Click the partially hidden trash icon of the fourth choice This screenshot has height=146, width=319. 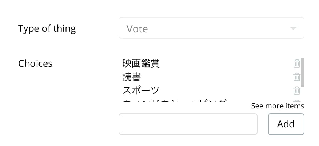(x=297, y=101)
